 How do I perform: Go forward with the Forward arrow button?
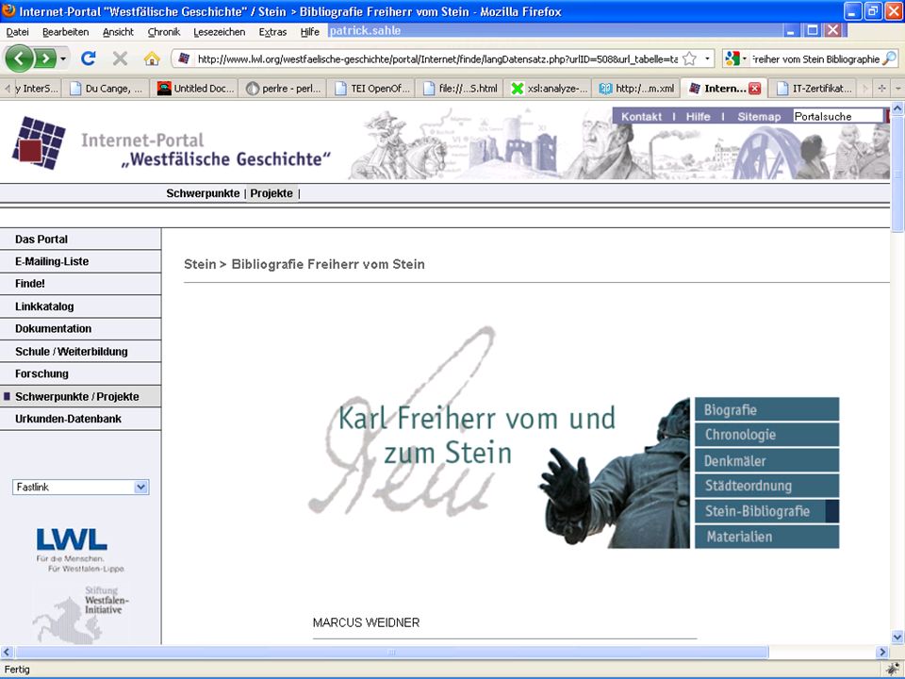click(x=45, y=58)
